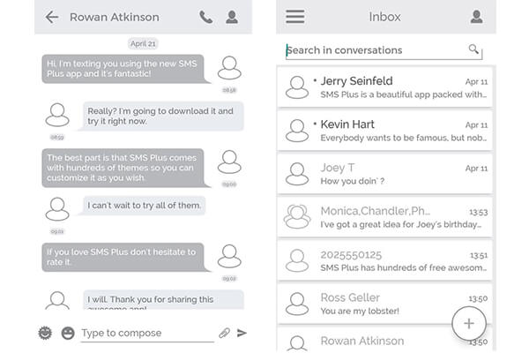The height and width of the screenshot is (353, 529).
Task: Click avatar beside 'I can't wait' message
Action: (57, 209)
